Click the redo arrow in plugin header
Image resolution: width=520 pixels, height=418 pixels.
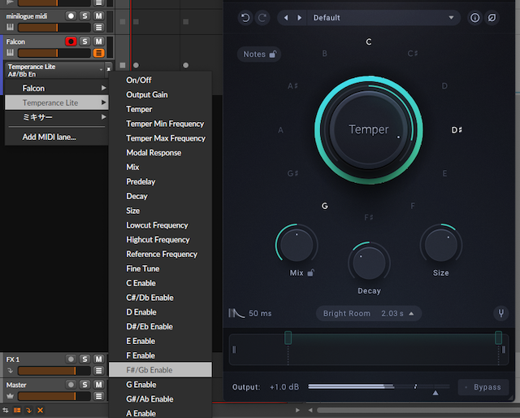262,17
